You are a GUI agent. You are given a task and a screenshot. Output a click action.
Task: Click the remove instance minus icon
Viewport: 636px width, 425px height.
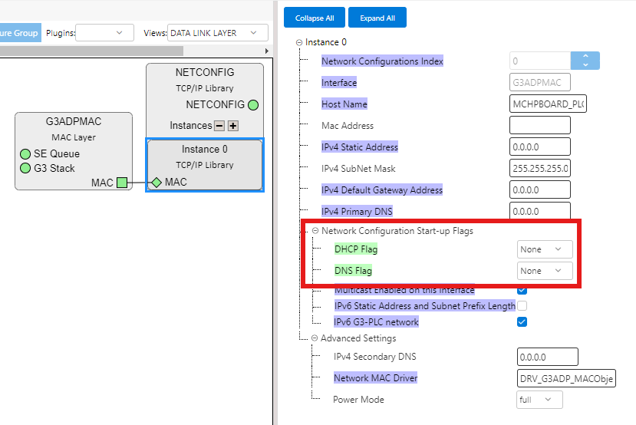coord(219,126)
